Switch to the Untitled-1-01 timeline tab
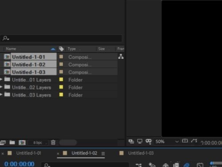Viewport: 222px width, 167px height. tap(28, 153)
